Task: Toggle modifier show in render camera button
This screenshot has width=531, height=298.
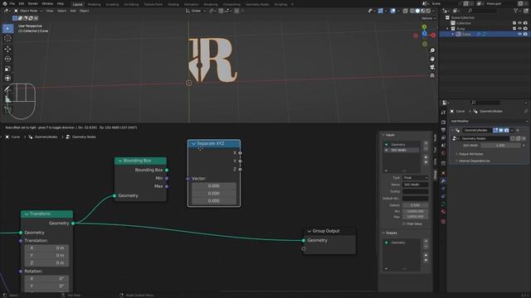Action: pyautogui.click(x=506, y=130)
